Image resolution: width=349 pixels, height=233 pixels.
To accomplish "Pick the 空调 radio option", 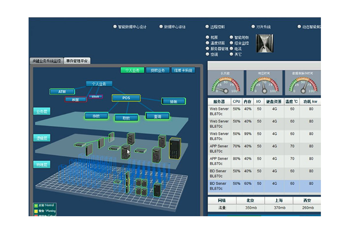I will pyautogui.click(x=207, y=54).
